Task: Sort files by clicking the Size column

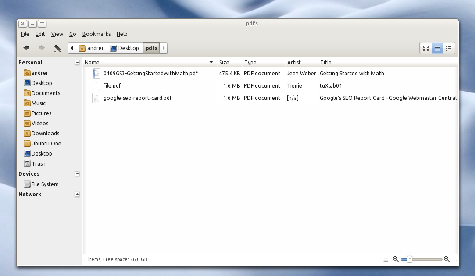Action: 224,62
